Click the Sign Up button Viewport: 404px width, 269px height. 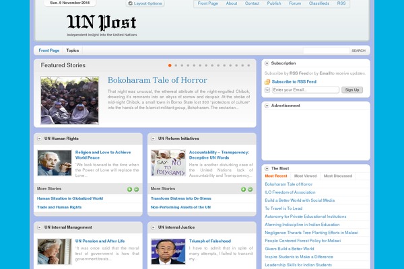(x=352, y=90)
